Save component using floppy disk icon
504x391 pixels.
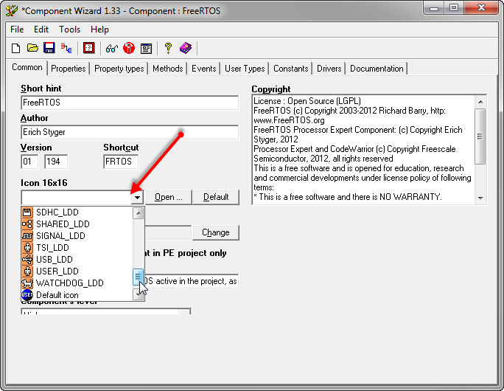(49, 48)
